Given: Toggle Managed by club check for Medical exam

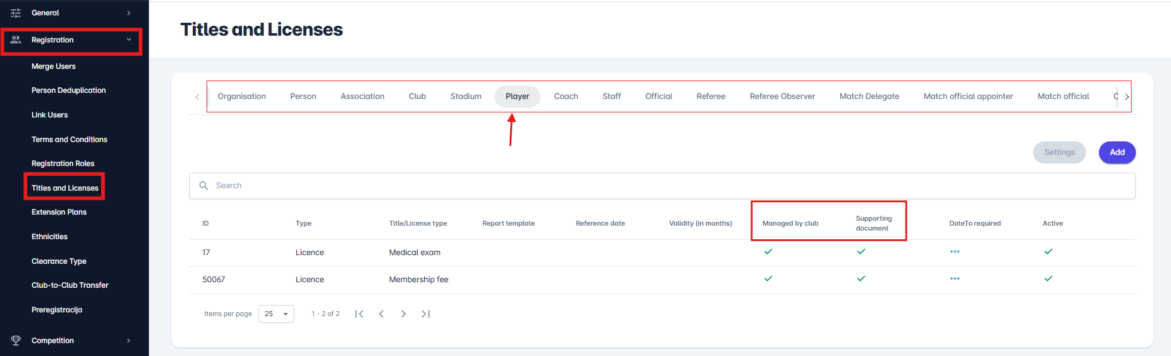Looking at the screenshot, I should 768,252.
